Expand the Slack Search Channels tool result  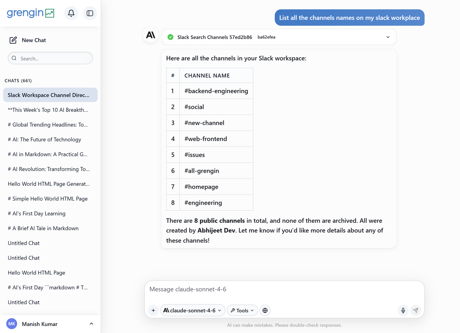[x=388, y=37]
